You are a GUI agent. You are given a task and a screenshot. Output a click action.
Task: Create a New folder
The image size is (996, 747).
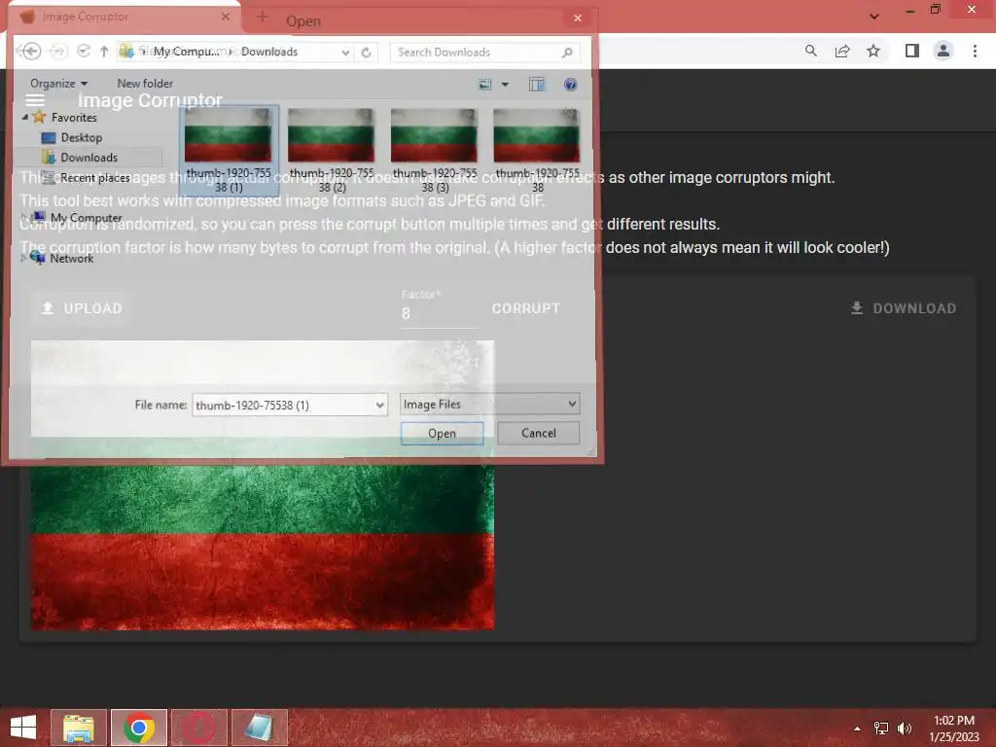point(145,84)
